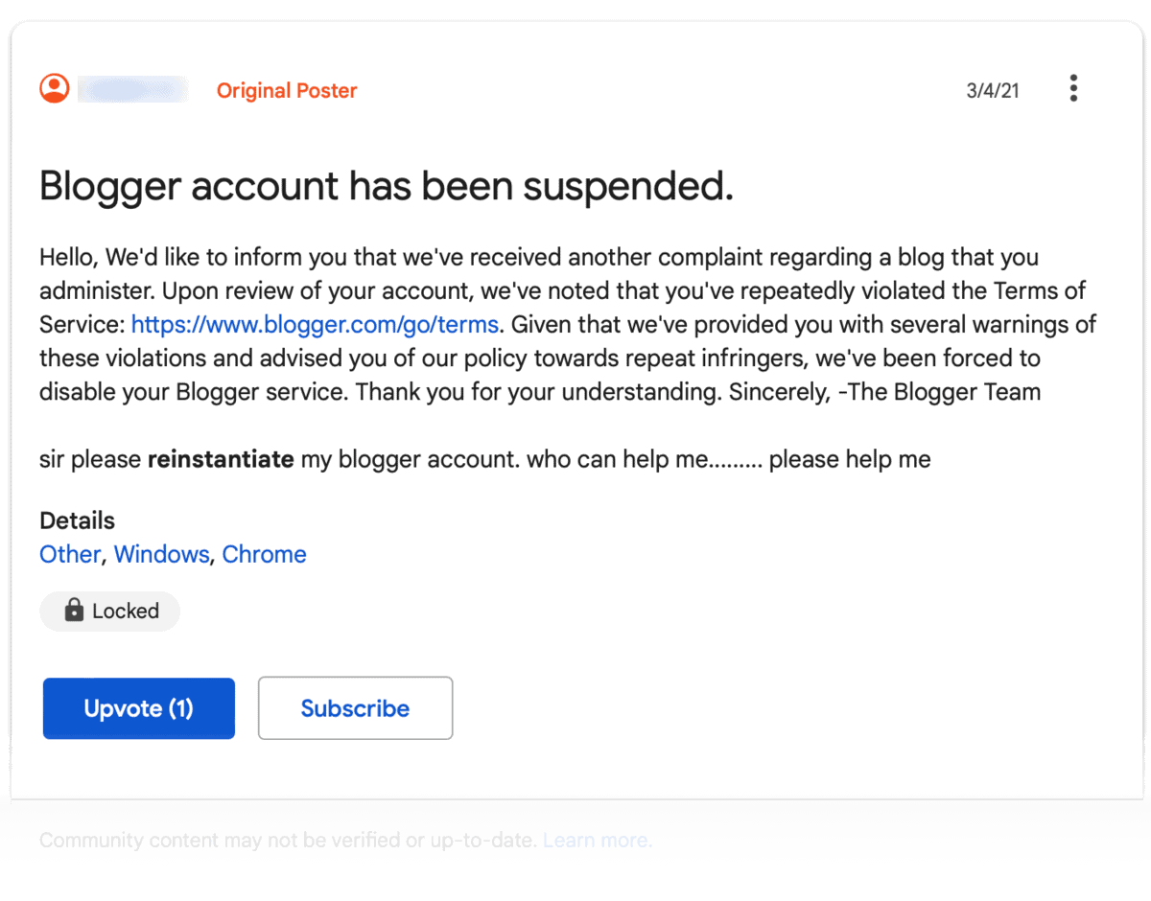Click the Locked status badge

(109, 611)
